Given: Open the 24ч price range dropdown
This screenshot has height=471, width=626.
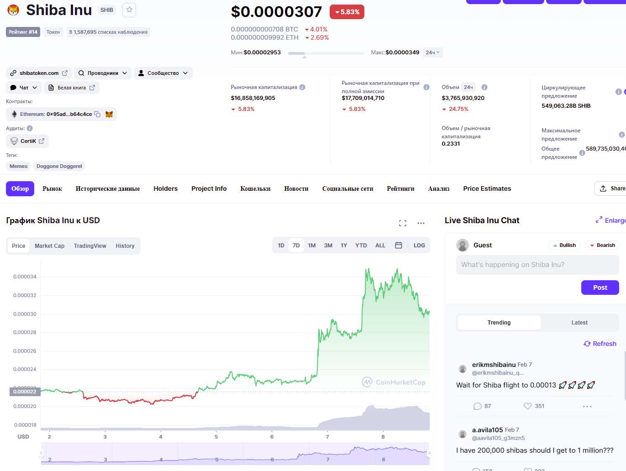Looking at the screenshot, I should pyautogui.click(x=433, y=52).
